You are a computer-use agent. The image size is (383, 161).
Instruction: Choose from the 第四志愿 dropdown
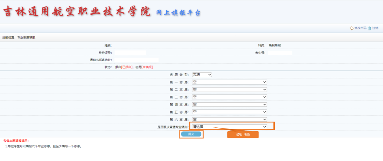coord(229,104)
